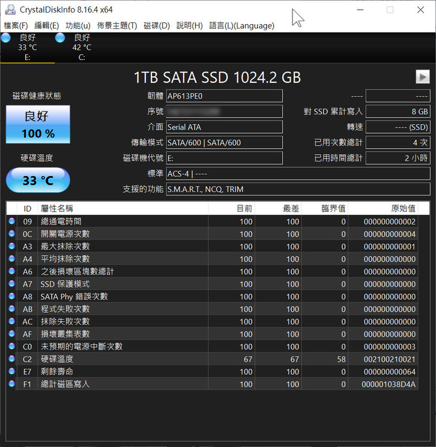This screenshot has height=447, width=436.
Task: Click status orb of row 09 總通電時間
Action: click(x=12, y=221)
